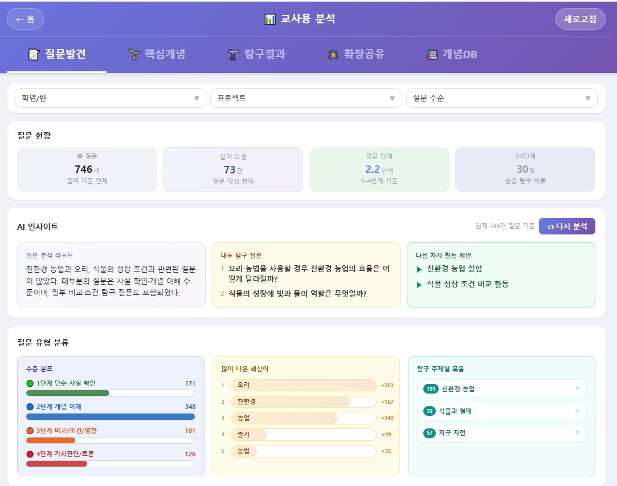Click the 3-4단계 30% stat card
The image size is (617, 486).
click(x=525, y=169)
